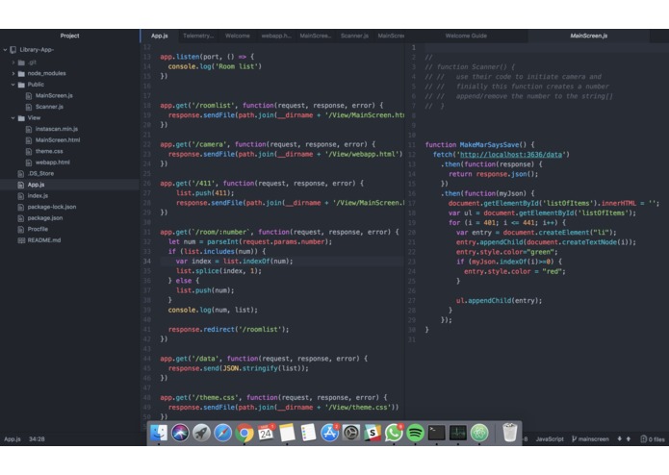Click the mainscreen branch name

pos(594,438)
